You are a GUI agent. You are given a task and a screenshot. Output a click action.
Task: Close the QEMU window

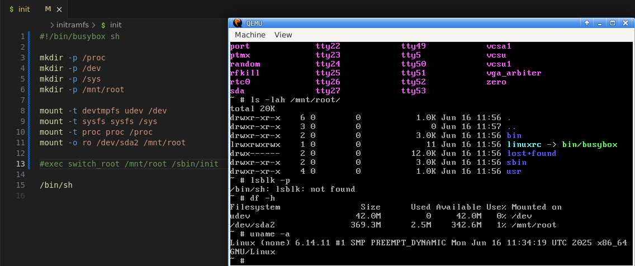(x=625, y=23)
